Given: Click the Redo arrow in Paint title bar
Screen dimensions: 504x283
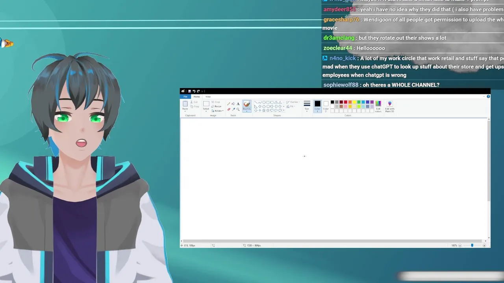Looking at the screenshot, I should [x=198, y=91].
